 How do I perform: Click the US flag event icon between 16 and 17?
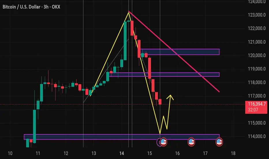[191, 142]
